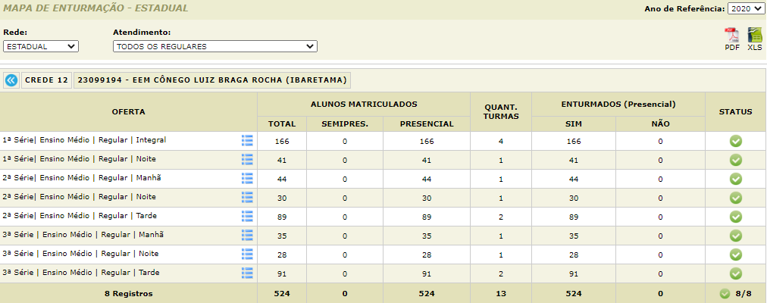Viewport: 767px width, 303px height.
Task: Click the SEMIPRES. column header
Action: pyautogui.click(x=345, y=124)
